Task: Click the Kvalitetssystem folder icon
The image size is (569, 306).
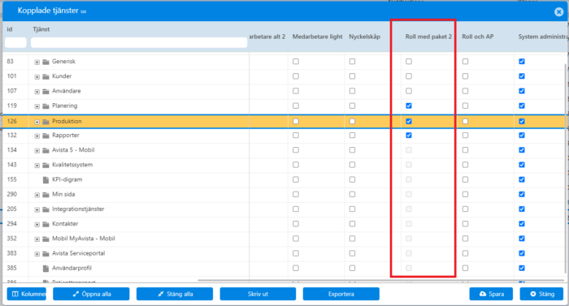Action: pos(46,166)
